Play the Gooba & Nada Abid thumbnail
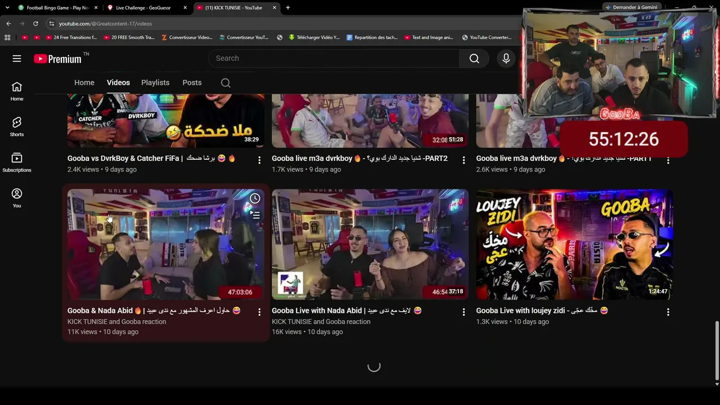This screenshot has height=405, width=720. 166,244
